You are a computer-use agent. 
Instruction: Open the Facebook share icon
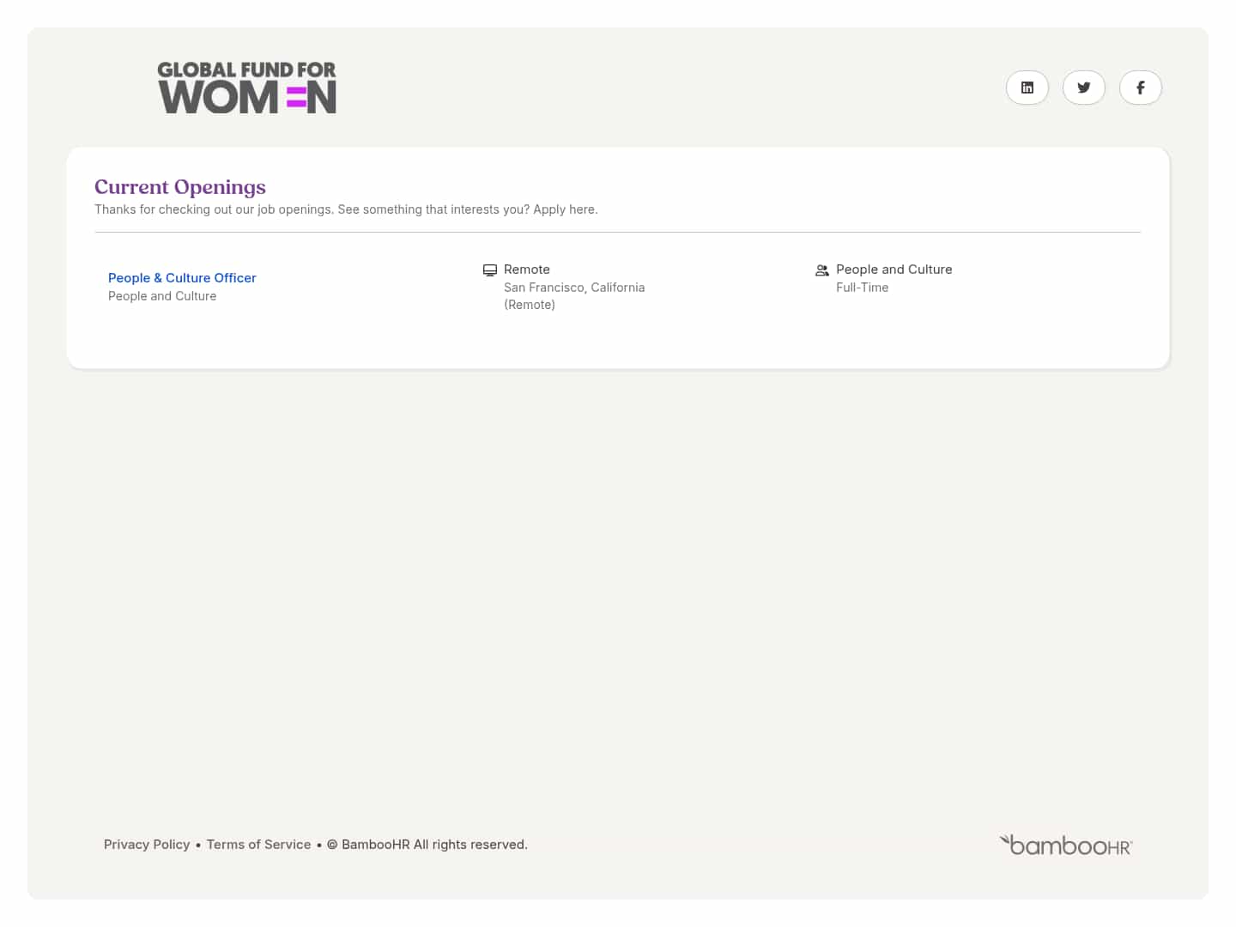click(x=1141, y=88)
